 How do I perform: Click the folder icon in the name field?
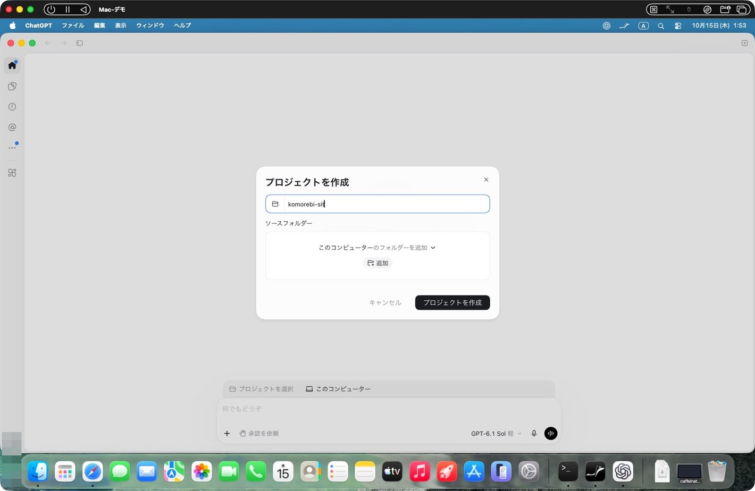(275, 204)
